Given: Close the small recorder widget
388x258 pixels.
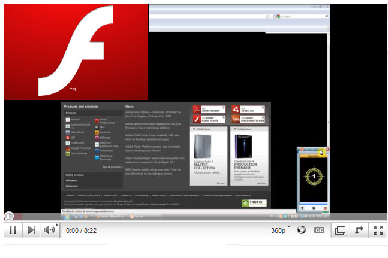Looking at the screenshot, I should point(327,149).
